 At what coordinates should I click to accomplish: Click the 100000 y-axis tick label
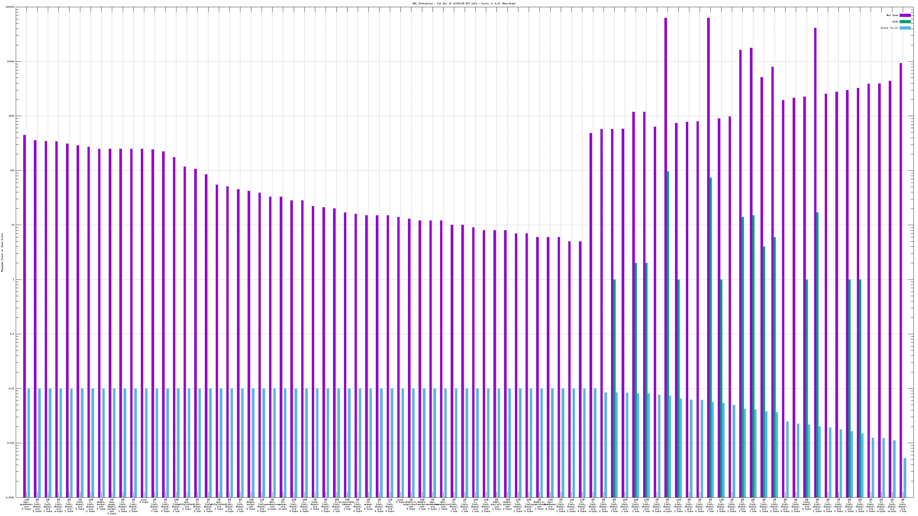click(x=10, y=7)
